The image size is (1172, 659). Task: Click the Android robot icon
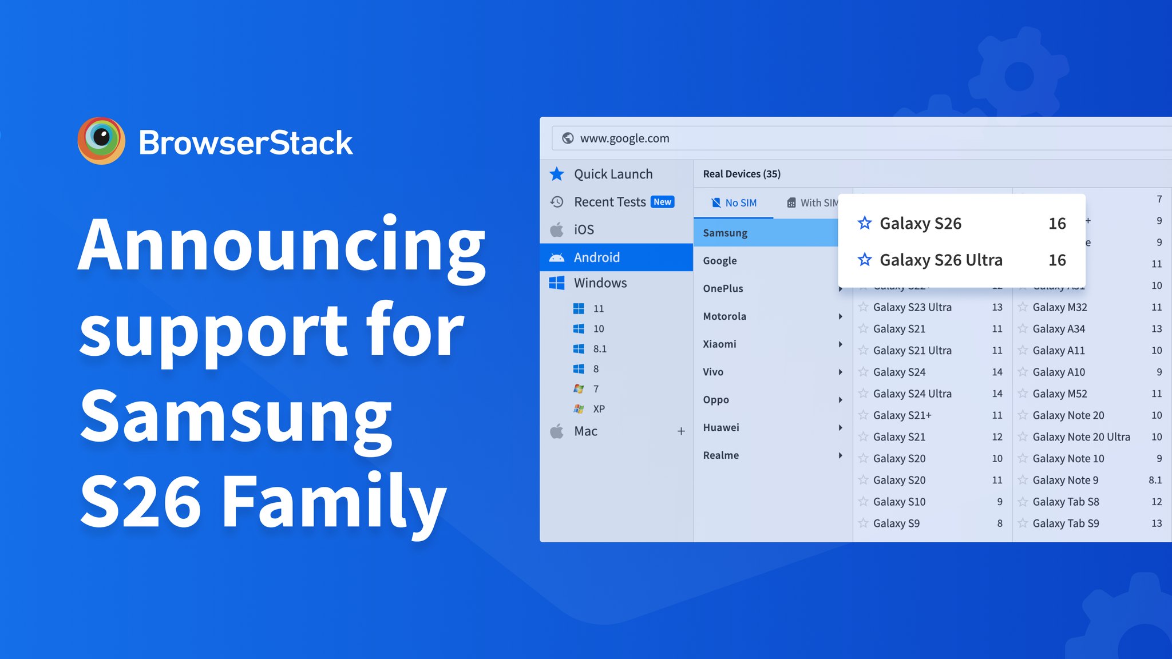click(557, 257)
